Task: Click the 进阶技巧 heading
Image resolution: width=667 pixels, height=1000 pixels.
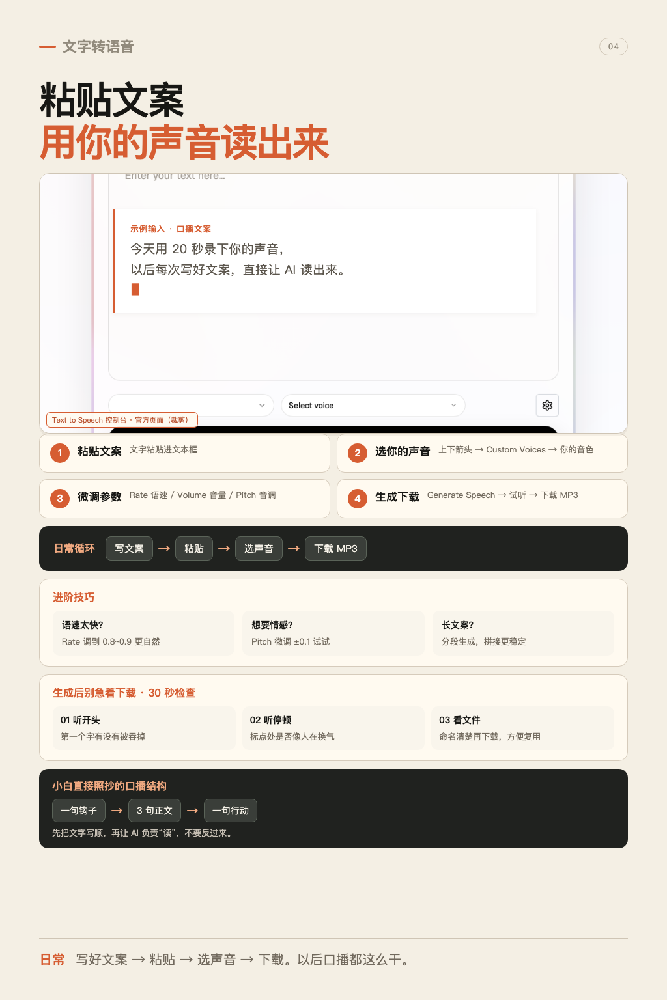Action: coord(74,597)
